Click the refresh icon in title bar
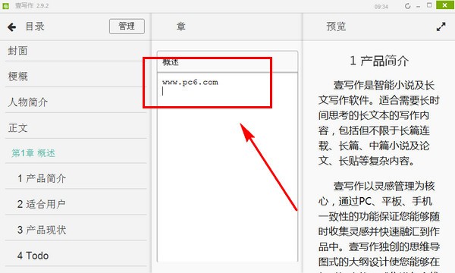 (408, 6)
